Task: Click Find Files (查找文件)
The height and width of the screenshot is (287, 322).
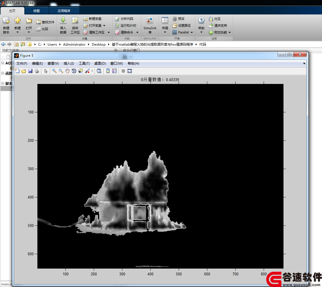Action: coord(45,22)
